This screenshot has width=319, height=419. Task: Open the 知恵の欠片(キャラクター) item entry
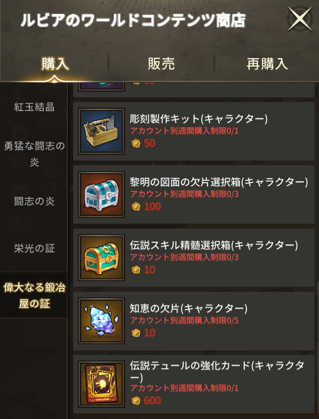coord(194,321)
